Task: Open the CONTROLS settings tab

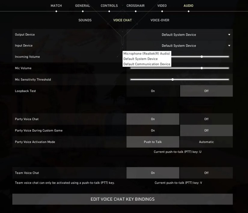Action: (109, 5)
